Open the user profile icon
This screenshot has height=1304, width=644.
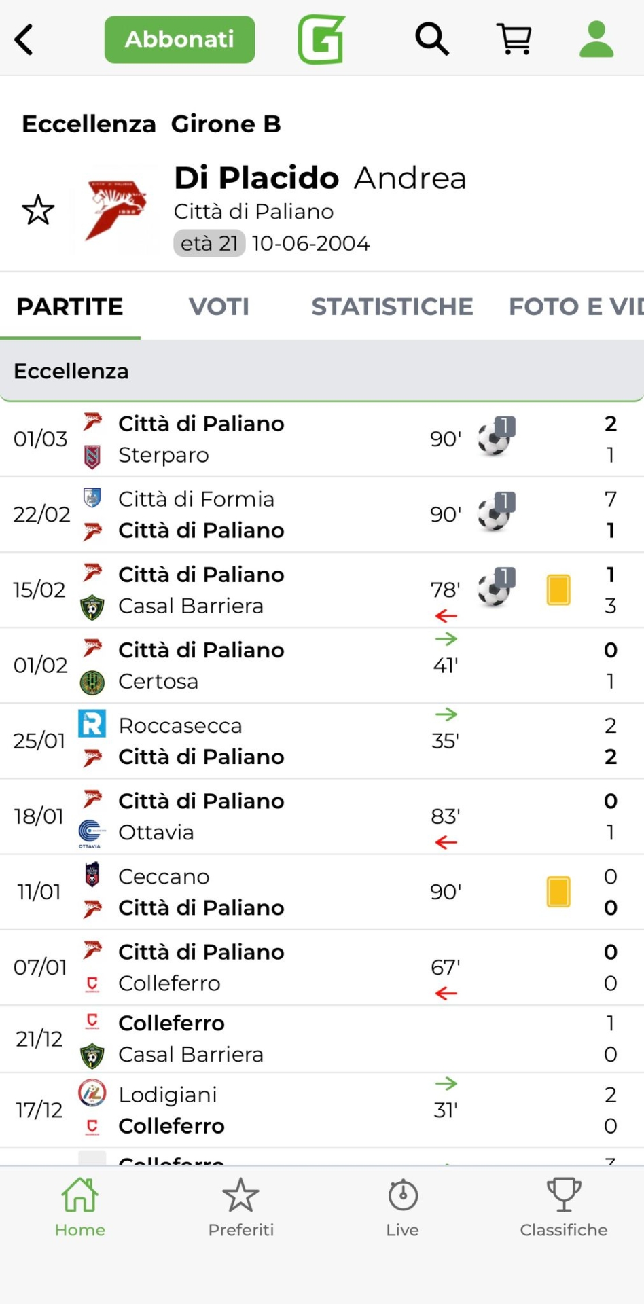click(596, 39)
